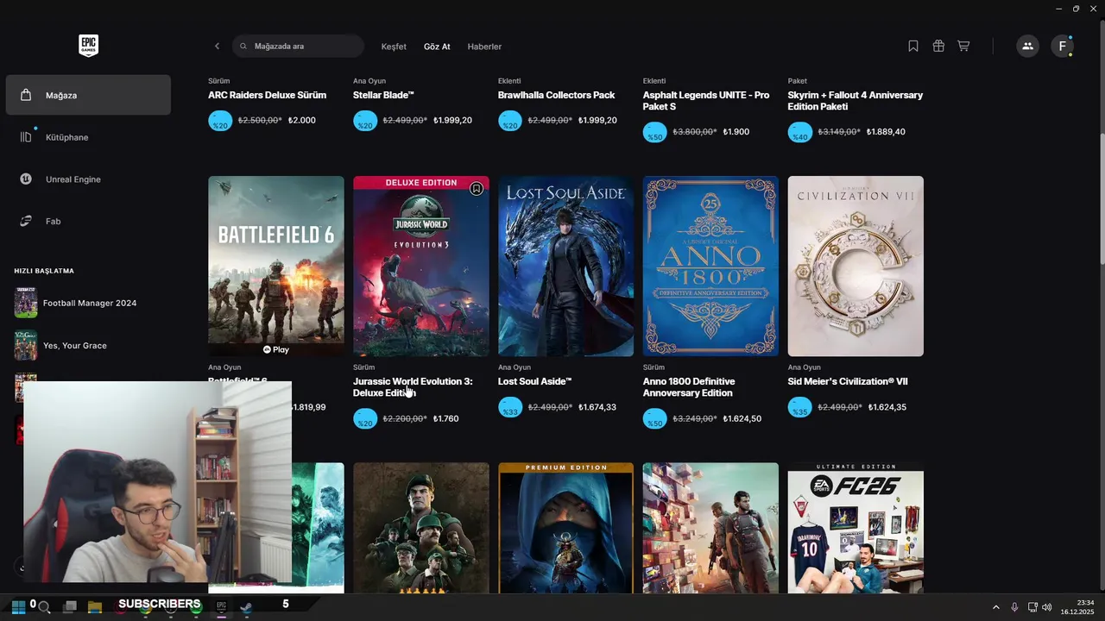Click Skyrim + Fallout %40 discount badge
This screenshot has height=621, width=1105.
[x=800, y=133]
